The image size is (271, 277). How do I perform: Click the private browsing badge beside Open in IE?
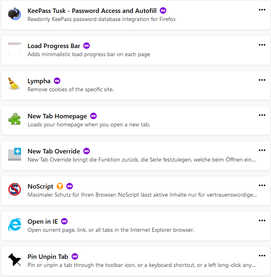pos(64,221)
